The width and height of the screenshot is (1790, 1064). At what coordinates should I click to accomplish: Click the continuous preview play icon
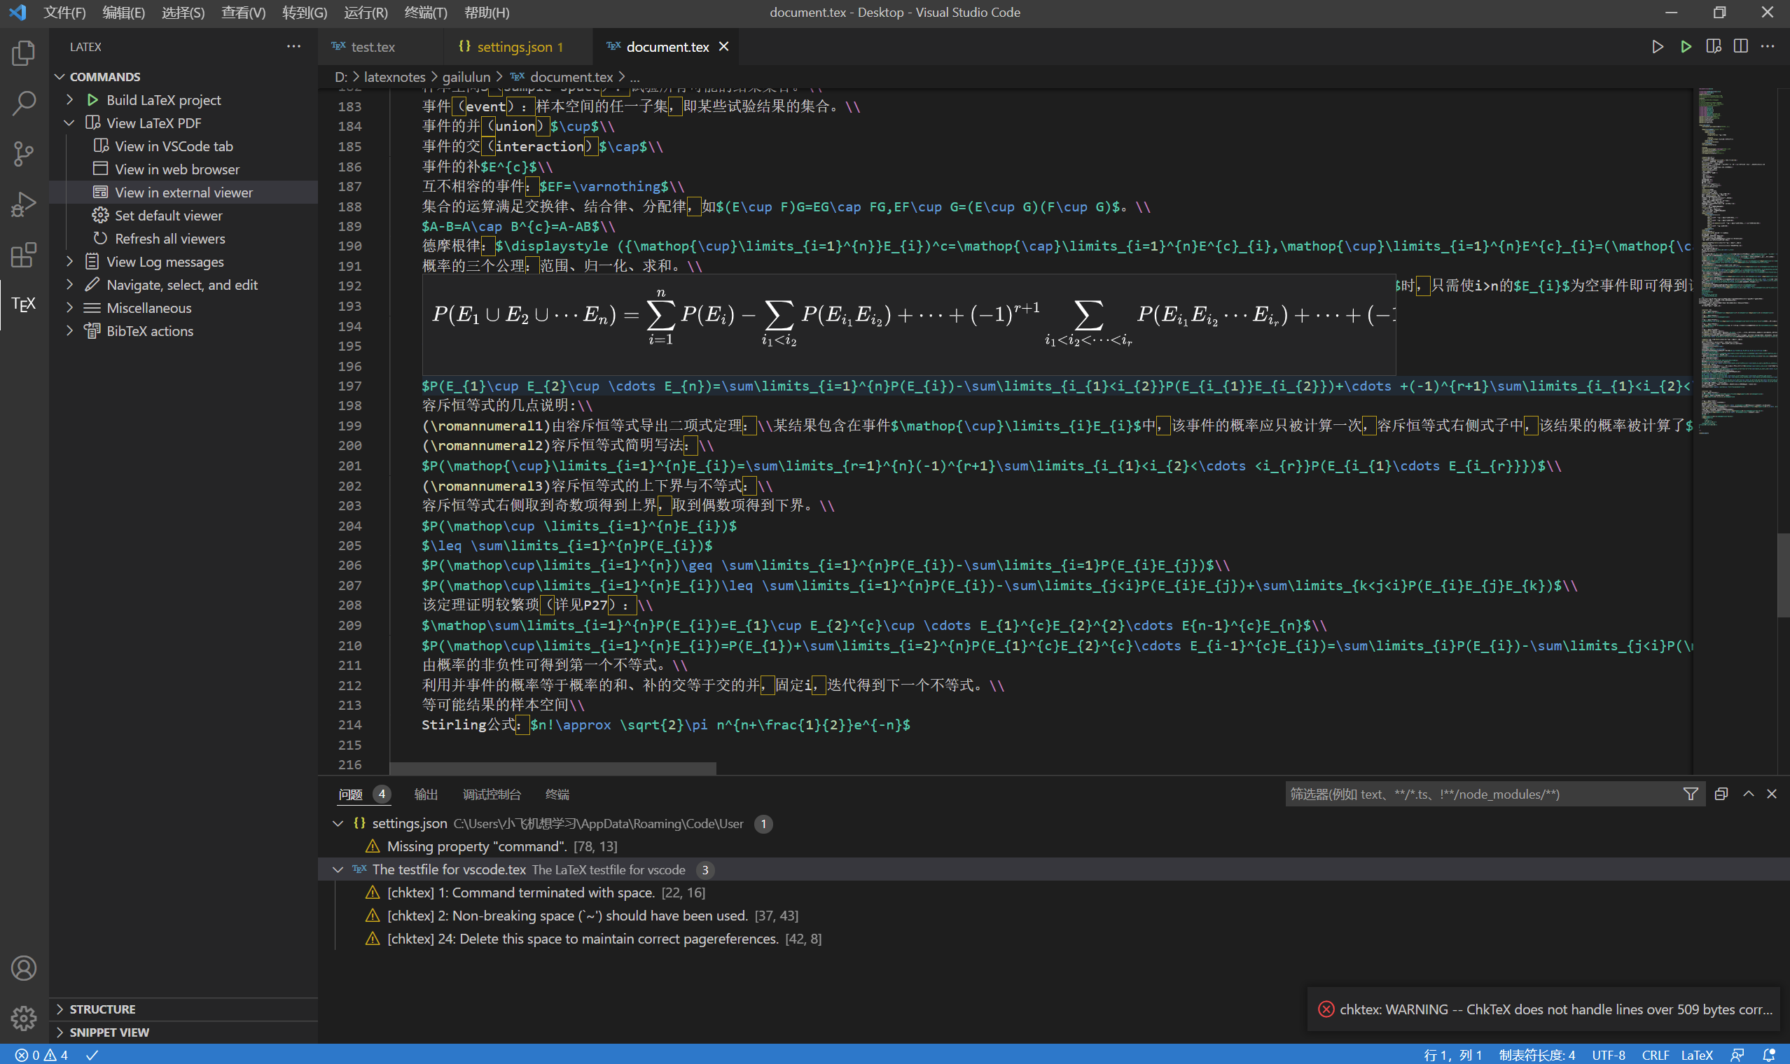point(1685,47)
